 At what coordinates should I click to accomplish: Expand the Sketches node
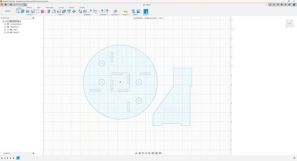point(5,32)
